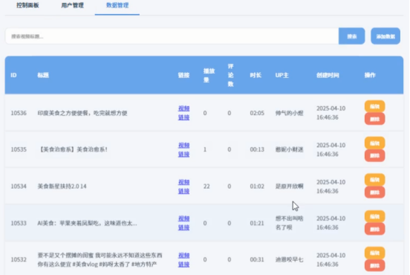
Task: Open 视频链接 for the AI美食 row
Action: pyautogui.click(x=183, y=223)
